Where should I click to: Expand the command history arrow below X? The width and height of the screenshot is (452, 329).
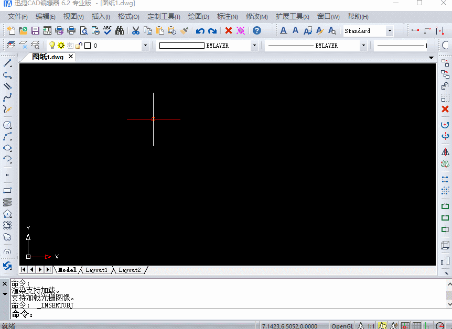point(5,294)
